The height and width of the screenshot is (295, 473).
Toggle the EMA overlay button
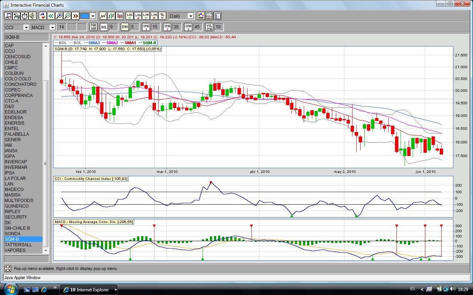[125, 27]
